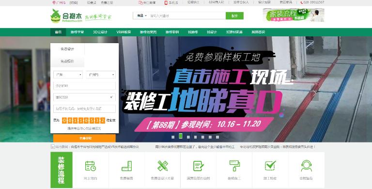Click the small news icon before the headlines
The height and width of the screenshot is (189, 372).
tap(53, 147)
